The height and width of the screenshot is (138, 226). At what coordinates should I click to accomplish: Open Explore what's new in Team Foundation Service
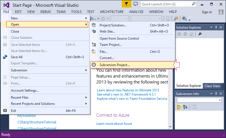(x=132, y=99)
